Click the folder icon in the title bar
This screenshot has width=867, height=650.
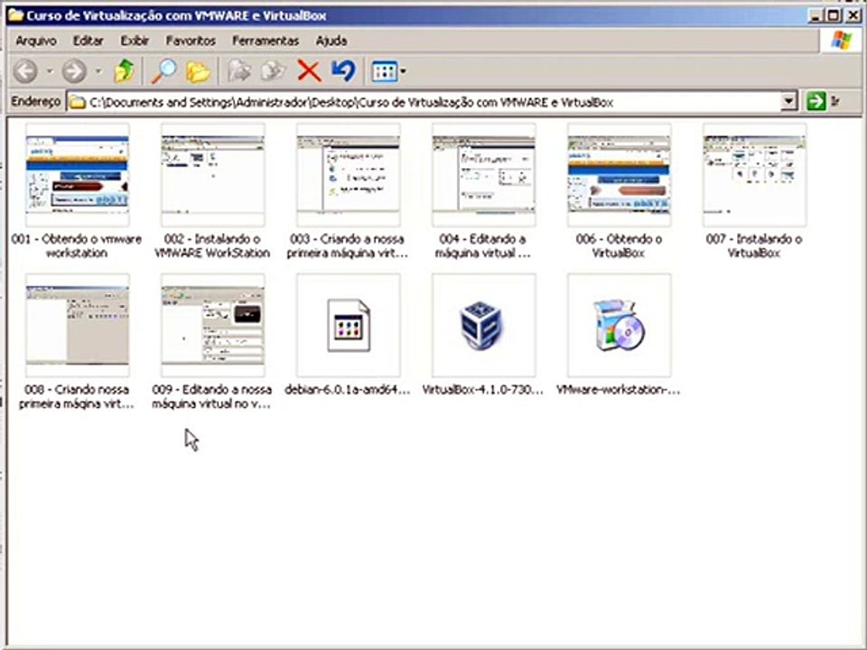pos(15,15)
